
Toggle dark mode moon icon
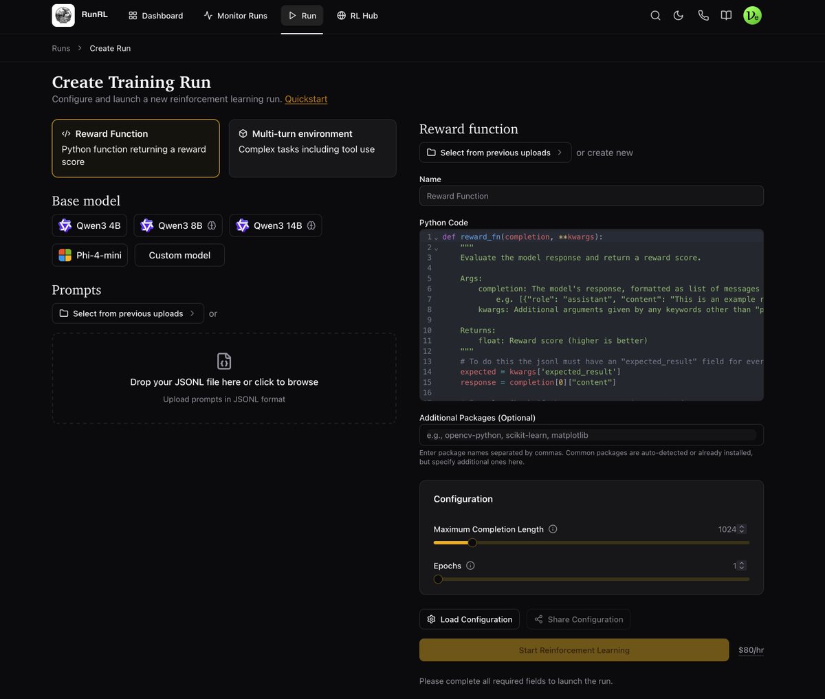679,15
